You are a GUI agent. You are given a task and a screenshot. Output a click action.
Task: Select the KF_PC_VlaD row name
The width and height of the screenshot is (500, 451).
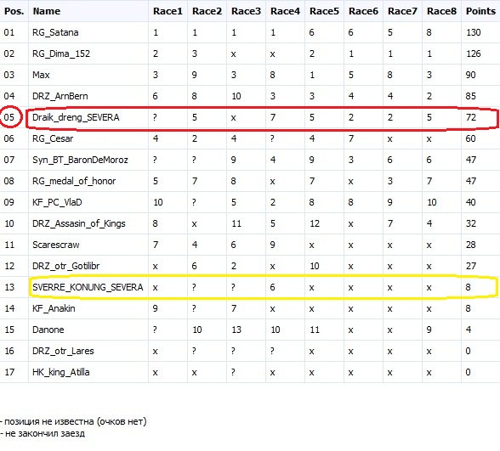pyautogui.click(x=57, y=202)
